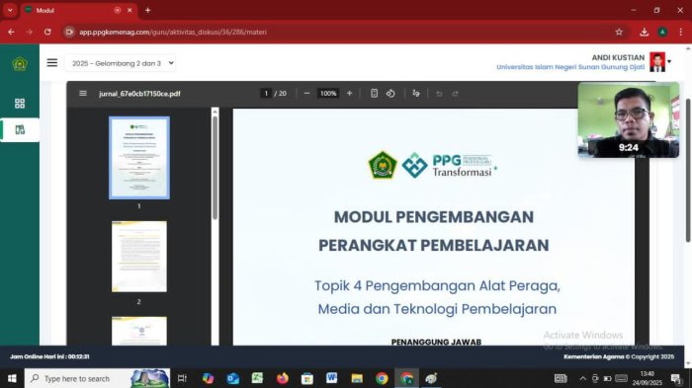This screenshot has height=388, width=692.
Task: Open a new browser tab
Action: (148, 10)
